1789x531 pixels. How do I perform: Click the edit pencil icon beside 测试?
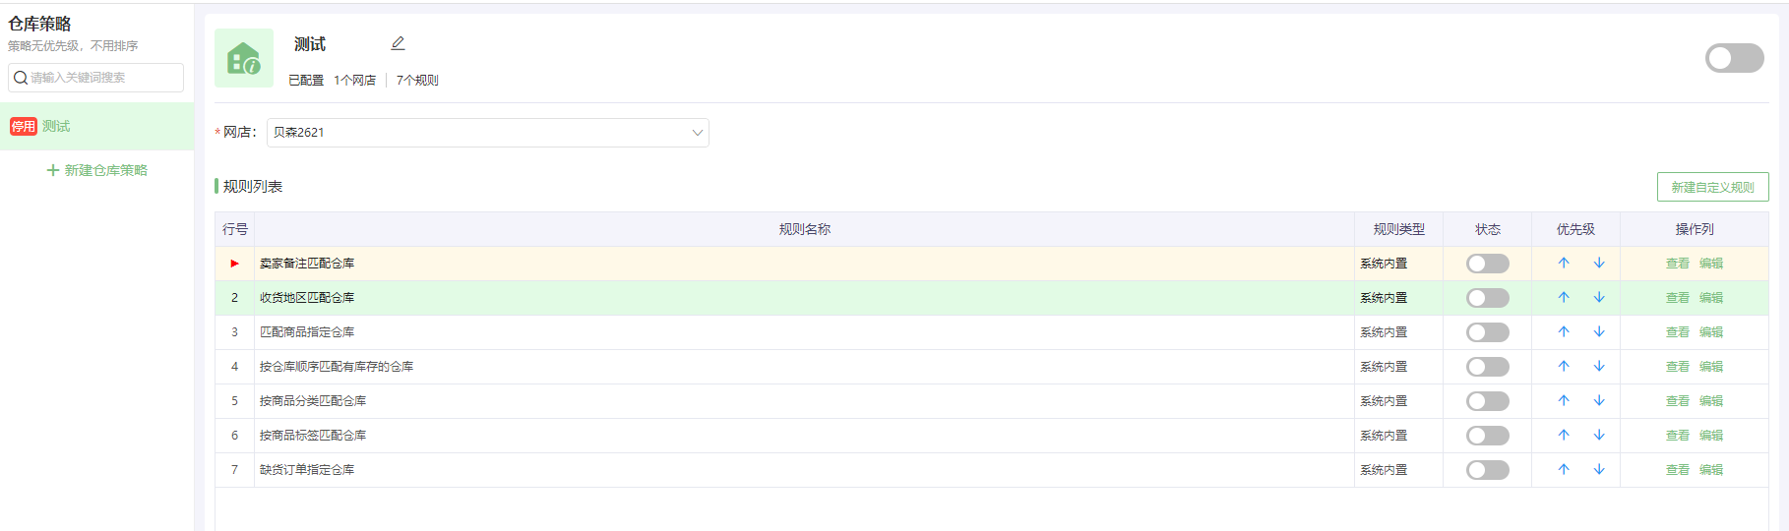[398, 43]
